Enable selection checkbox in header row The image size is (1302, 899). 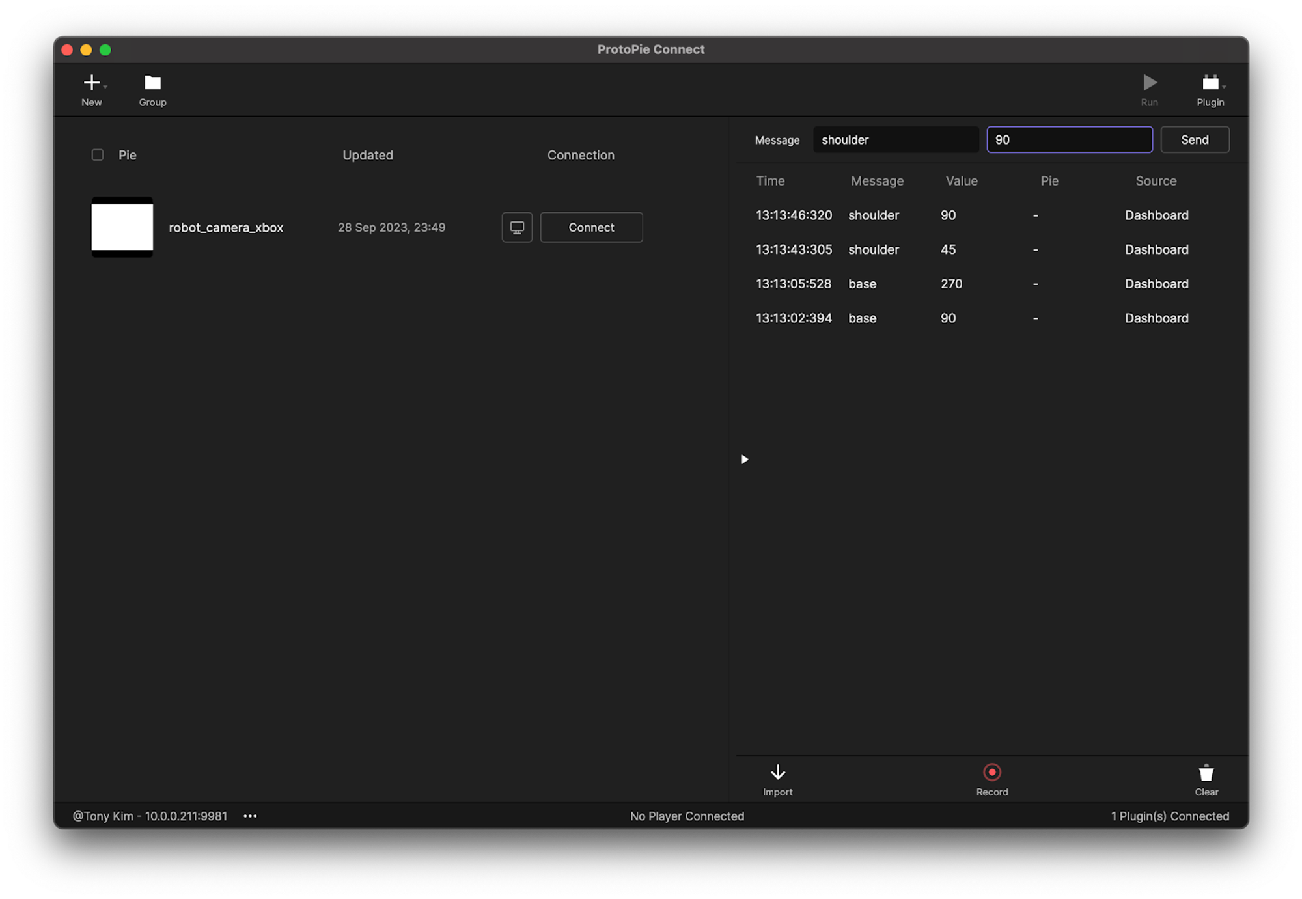click(x=97, y=154)
